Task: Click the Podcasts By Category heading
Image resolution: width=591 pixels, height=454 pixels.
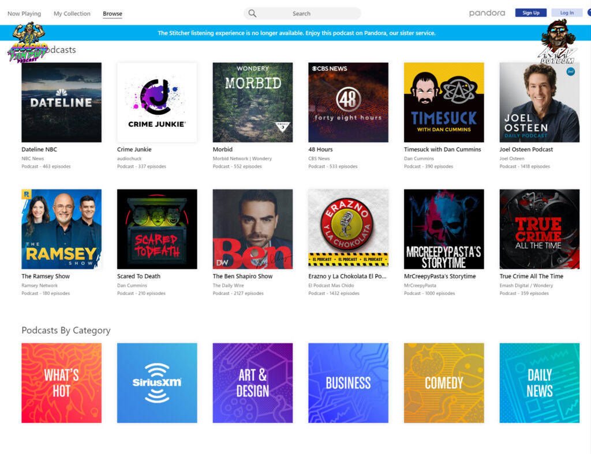Action: point(66,330)
